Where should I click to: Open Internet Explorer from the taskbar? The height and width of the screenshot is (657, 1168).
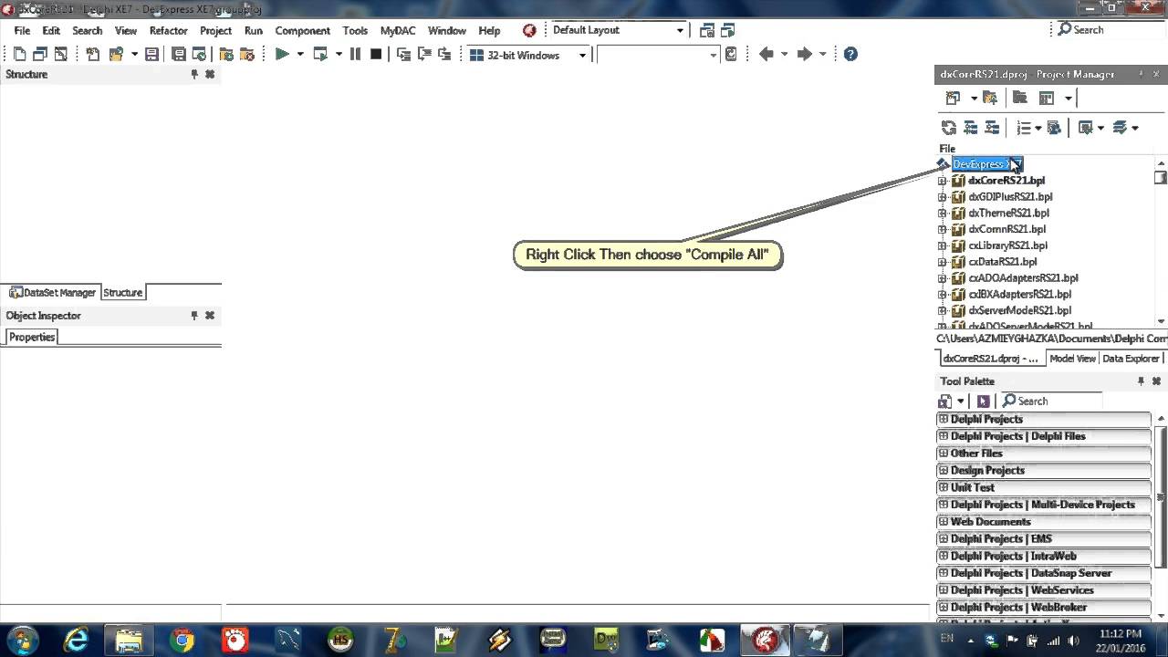75,640
